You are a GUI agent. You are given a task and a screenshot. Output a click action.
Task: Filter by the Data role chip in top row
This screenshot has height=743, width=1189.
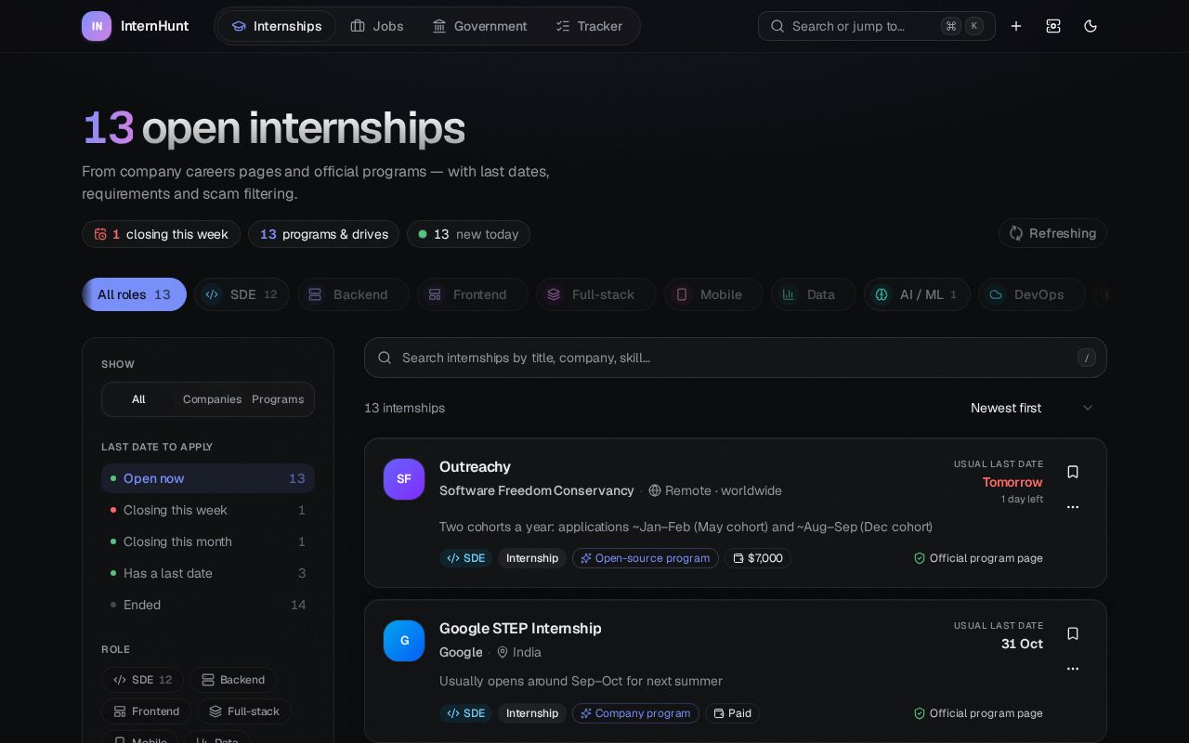(814, 294)
